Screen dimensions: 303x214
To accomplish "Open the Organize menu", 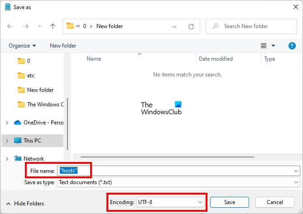I will tap(22, 46).
